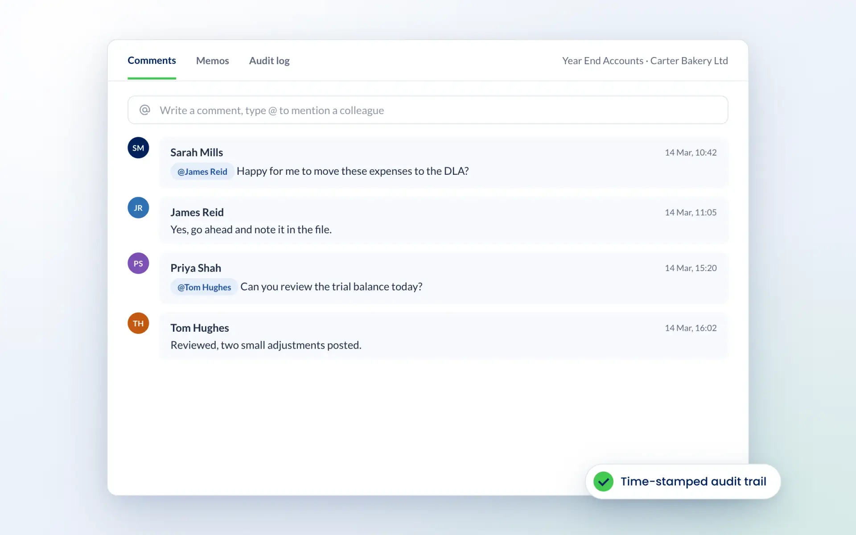Click the 14 Mar, 10:42 timestamp
Image resolution: width=856 pixels, height=535 pixels.
(x=691, y=152)
